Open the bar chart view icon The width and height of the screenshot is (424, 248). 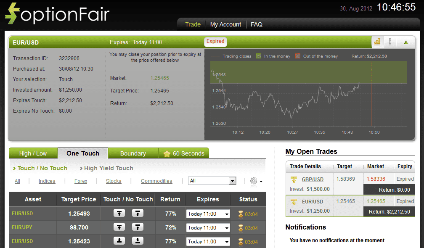point(377,42)
